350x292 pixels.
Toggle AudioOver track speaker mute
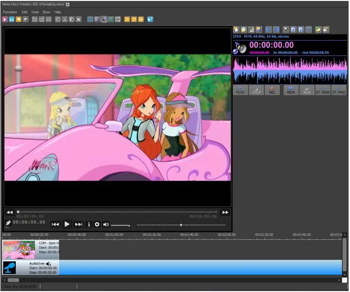click(x=48, y=264)
